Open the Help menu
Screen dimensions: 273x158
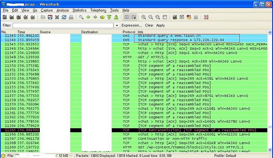[126, 11]
